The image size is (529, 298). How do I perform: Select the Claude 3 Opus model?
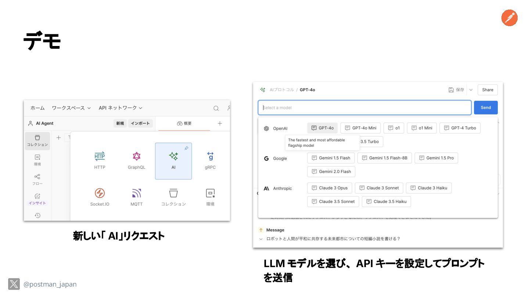pos(330,188)
